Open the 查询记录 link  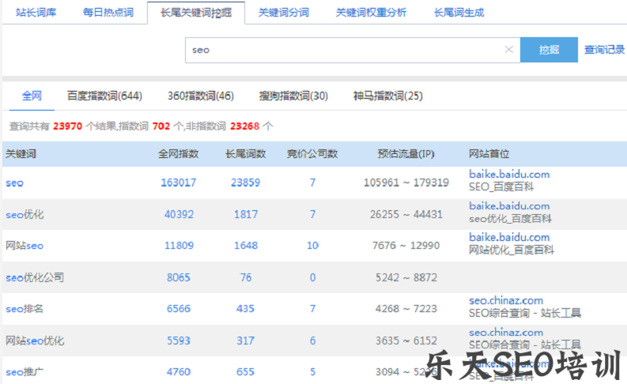tap(604, 50)
